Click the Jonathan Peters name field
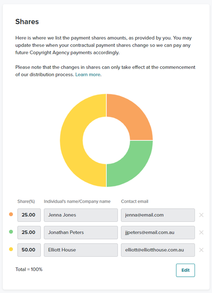The height and width of the screenshot is (293, 212). pyautogui.click(x=81, y=233)
